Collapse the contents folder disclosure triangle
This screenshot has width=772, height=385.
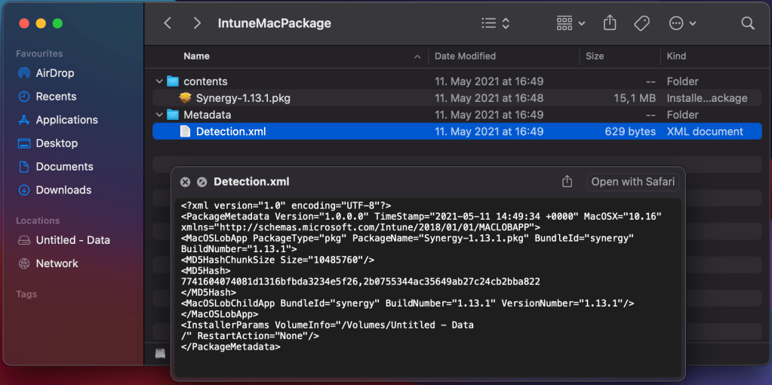click(159, 82)
